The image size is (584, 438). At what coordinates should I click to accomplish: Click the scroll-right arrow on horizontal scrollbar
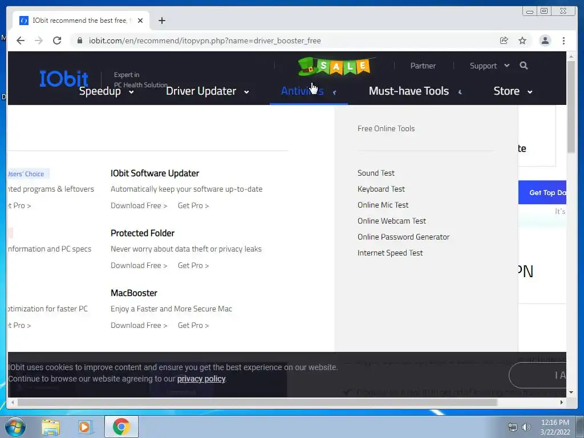tap(562, 402)
